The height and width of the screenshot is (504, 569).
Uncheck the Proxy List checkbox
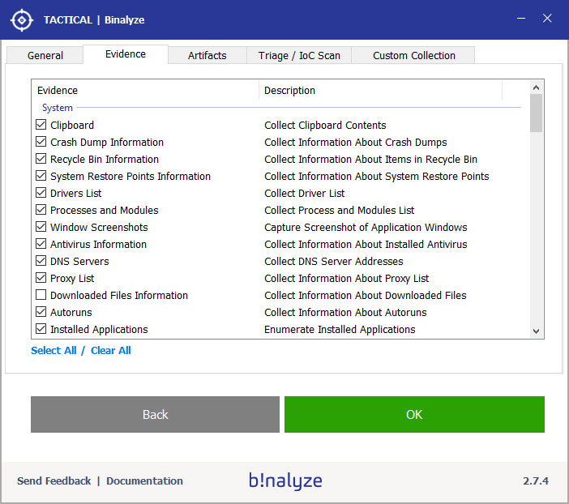coord(41,278)
